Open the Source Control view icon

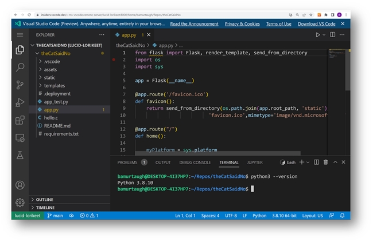click(20, 85)
